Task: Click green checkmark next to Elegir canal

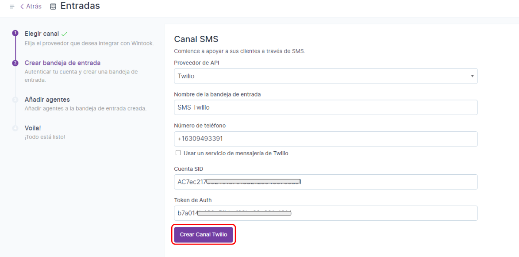Action: coord(65,34)
